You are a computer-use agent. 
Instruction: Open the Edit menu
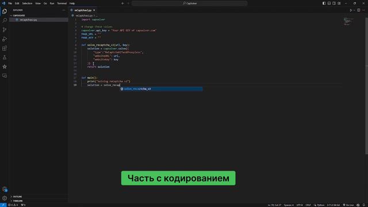17,3
